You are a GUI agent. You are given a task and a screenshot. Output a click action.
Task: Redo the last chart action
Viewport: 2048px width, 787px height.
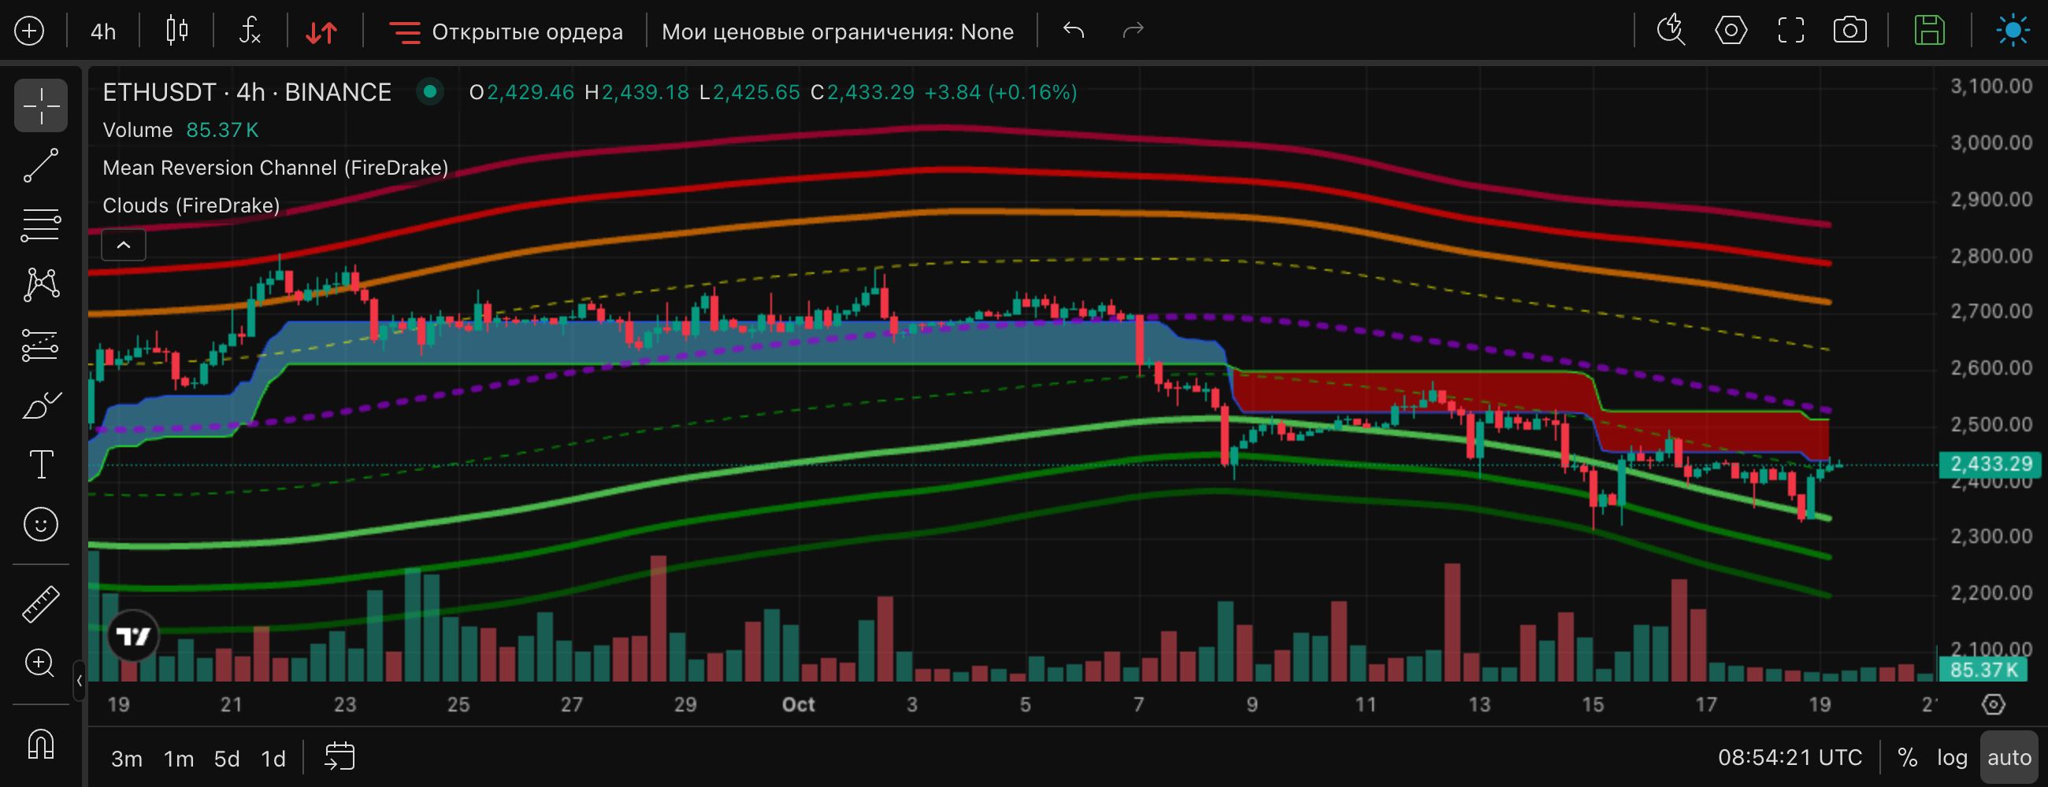click(1133, 31)
